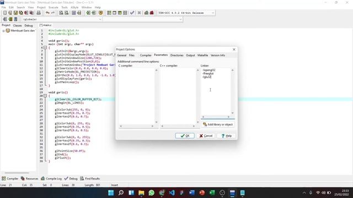353x198 pixels.
Task: Open Excel from the taskbar
Action: [212, 193]
